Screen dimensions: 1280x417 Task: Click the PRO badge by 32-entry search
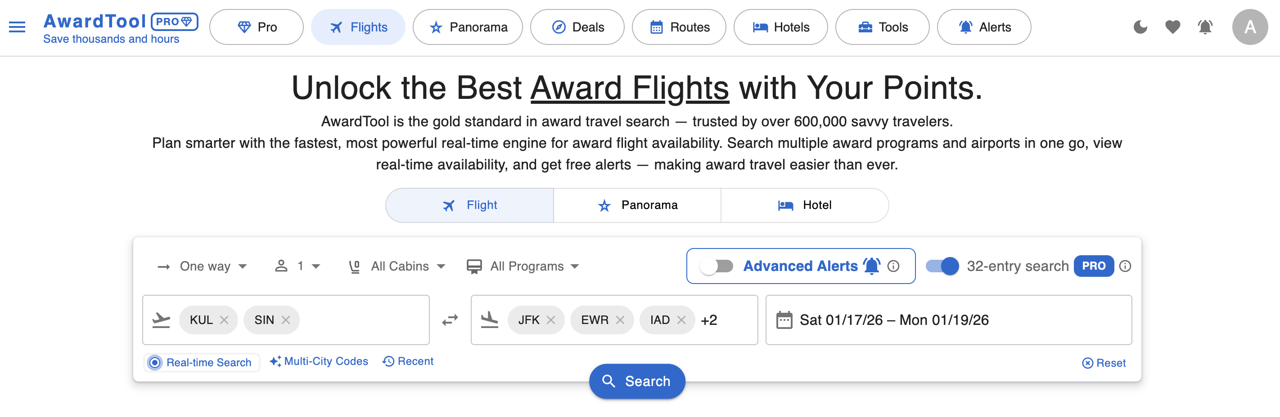click(1094, 266)
